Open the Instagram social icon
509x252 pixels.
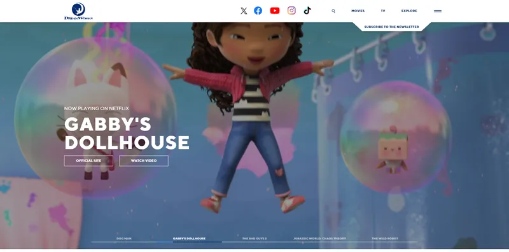point(292,11)
